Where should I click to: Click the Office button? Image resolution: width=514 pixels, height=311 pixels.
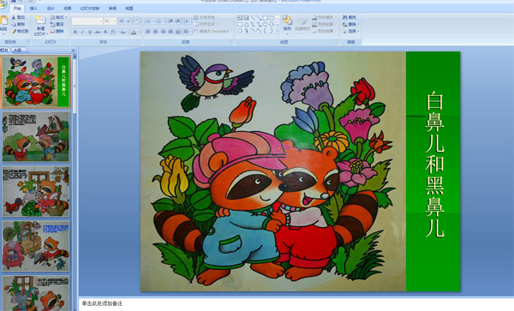pyautogui.click(x=3, y=3)
